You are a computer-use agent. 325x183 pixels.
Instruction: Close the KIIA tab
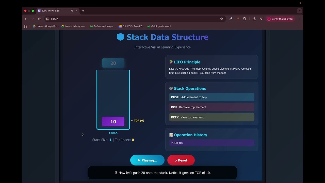pyautogui.click(x=76, y=11)
